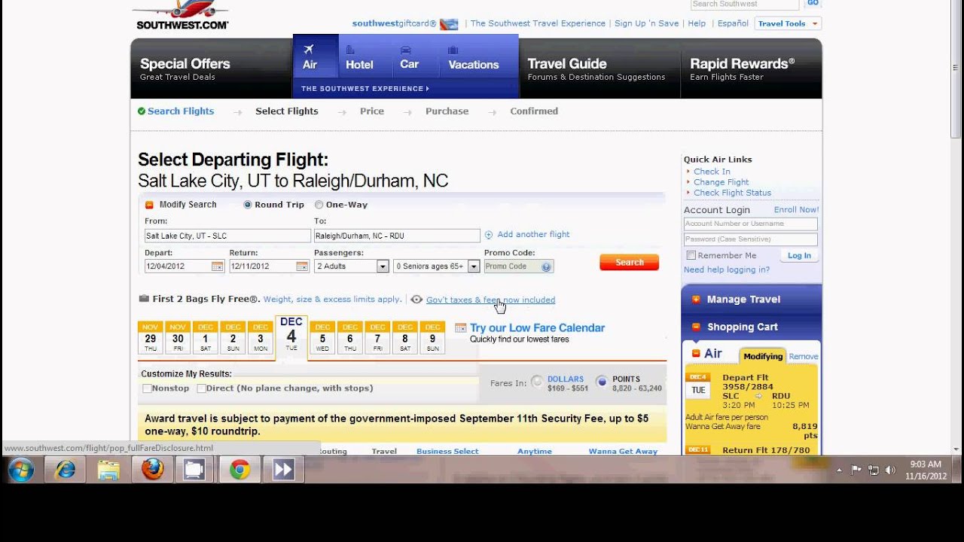Expand The Southwest Experience arrow link
The height and width of the screenshot is (542, 964).
(x=365, y=89)
